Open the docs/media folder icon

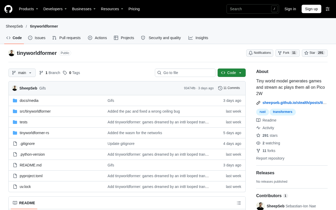pyautogui.click(x=15, y=101)
